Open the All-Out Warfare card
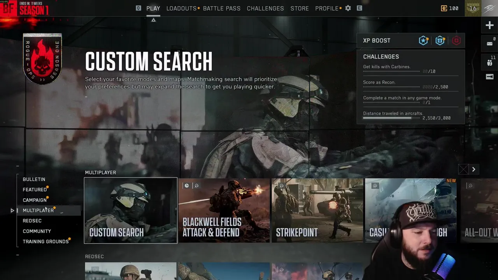Image resolution: width=498 pixels, height=280 pixels. click(479, 210)
